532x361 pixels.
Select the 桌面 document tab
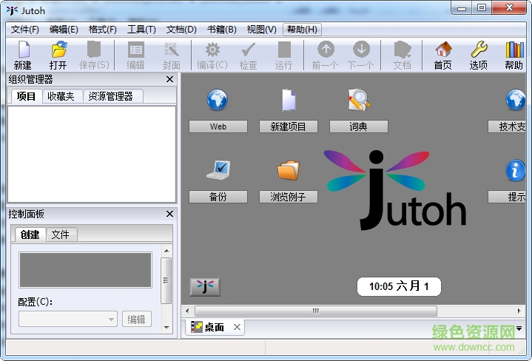[215, 328]
